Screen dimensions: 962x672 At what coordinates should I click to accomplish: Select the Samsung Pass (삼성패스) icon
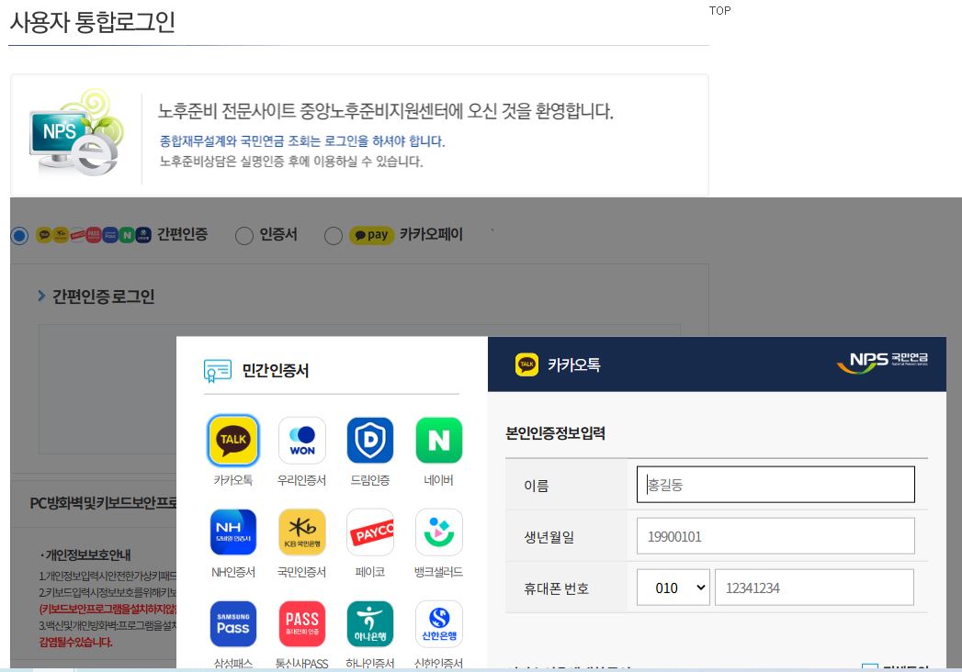pos(233,624)
